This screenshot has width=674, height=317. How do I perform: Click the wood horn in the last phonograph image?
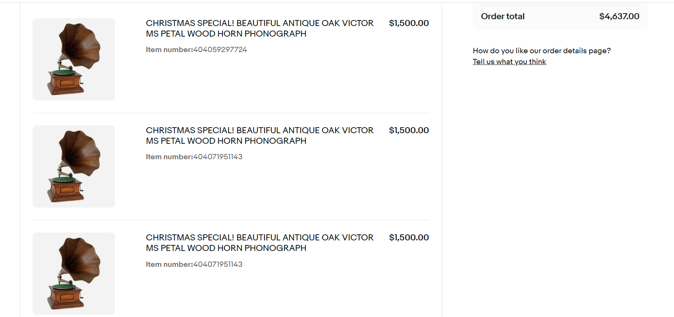pyautogui.click(x=81, y=260)
